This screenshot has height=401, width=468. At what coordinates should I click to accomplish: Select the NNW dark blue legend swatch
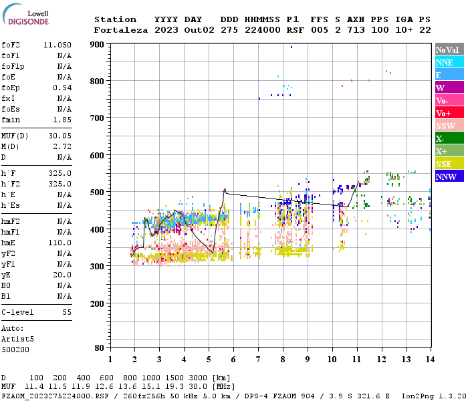tap(449, 176)
